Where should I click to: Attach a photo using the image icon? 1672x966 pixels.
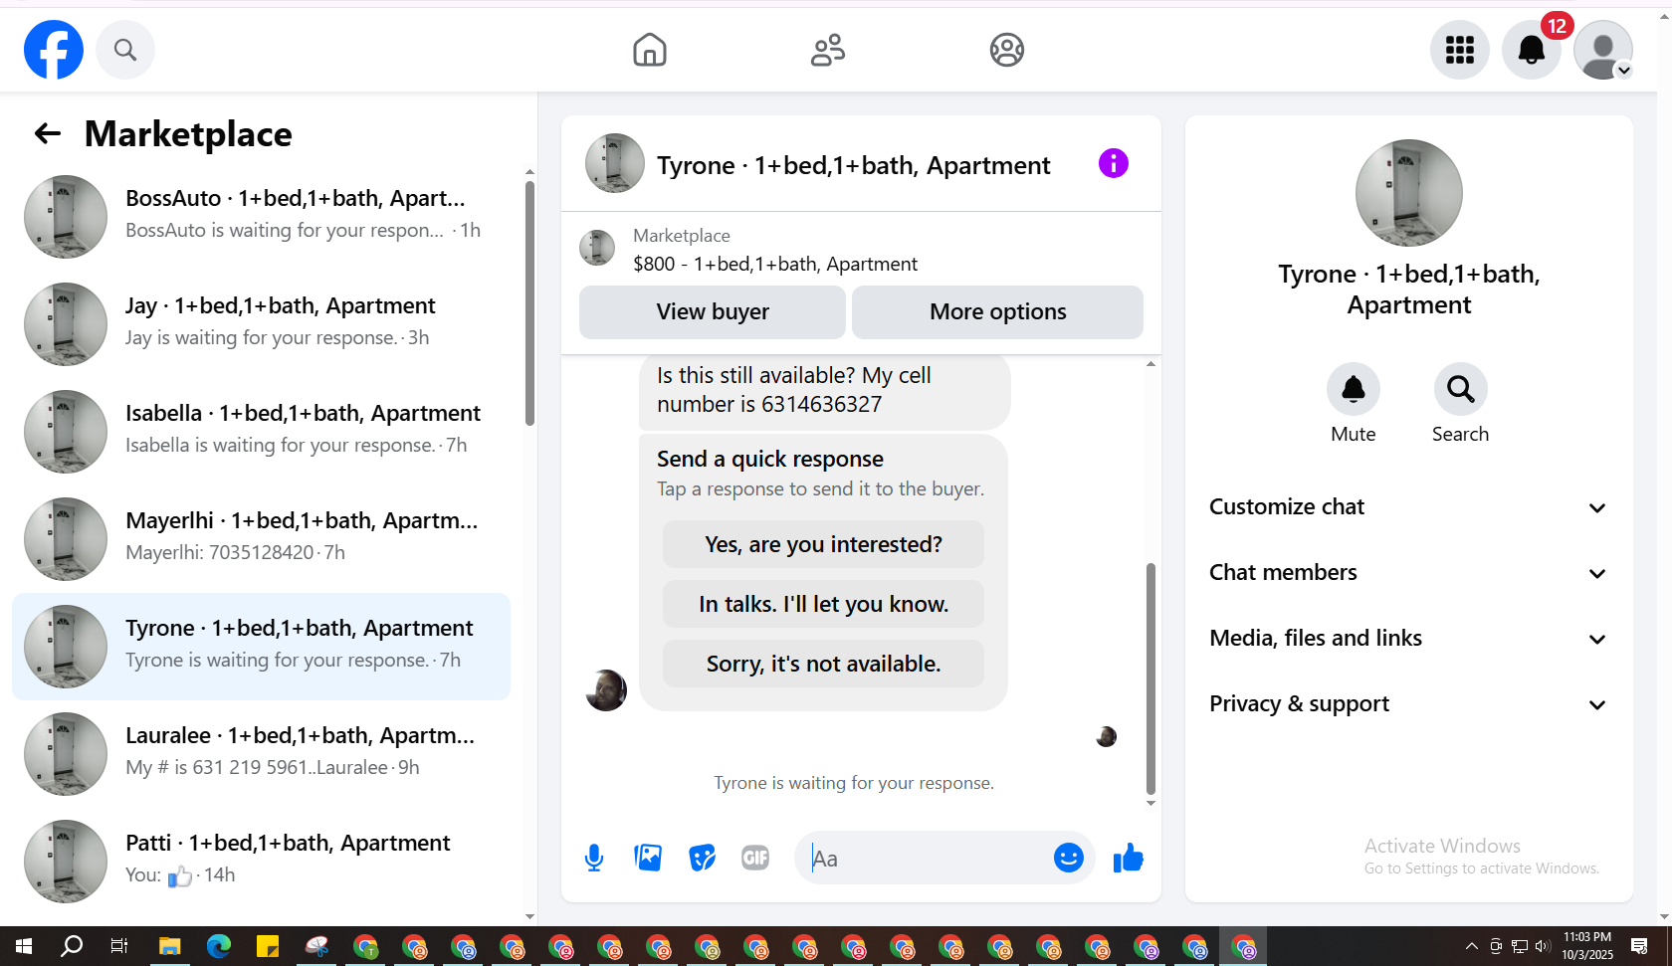click(x=648, y=858)
